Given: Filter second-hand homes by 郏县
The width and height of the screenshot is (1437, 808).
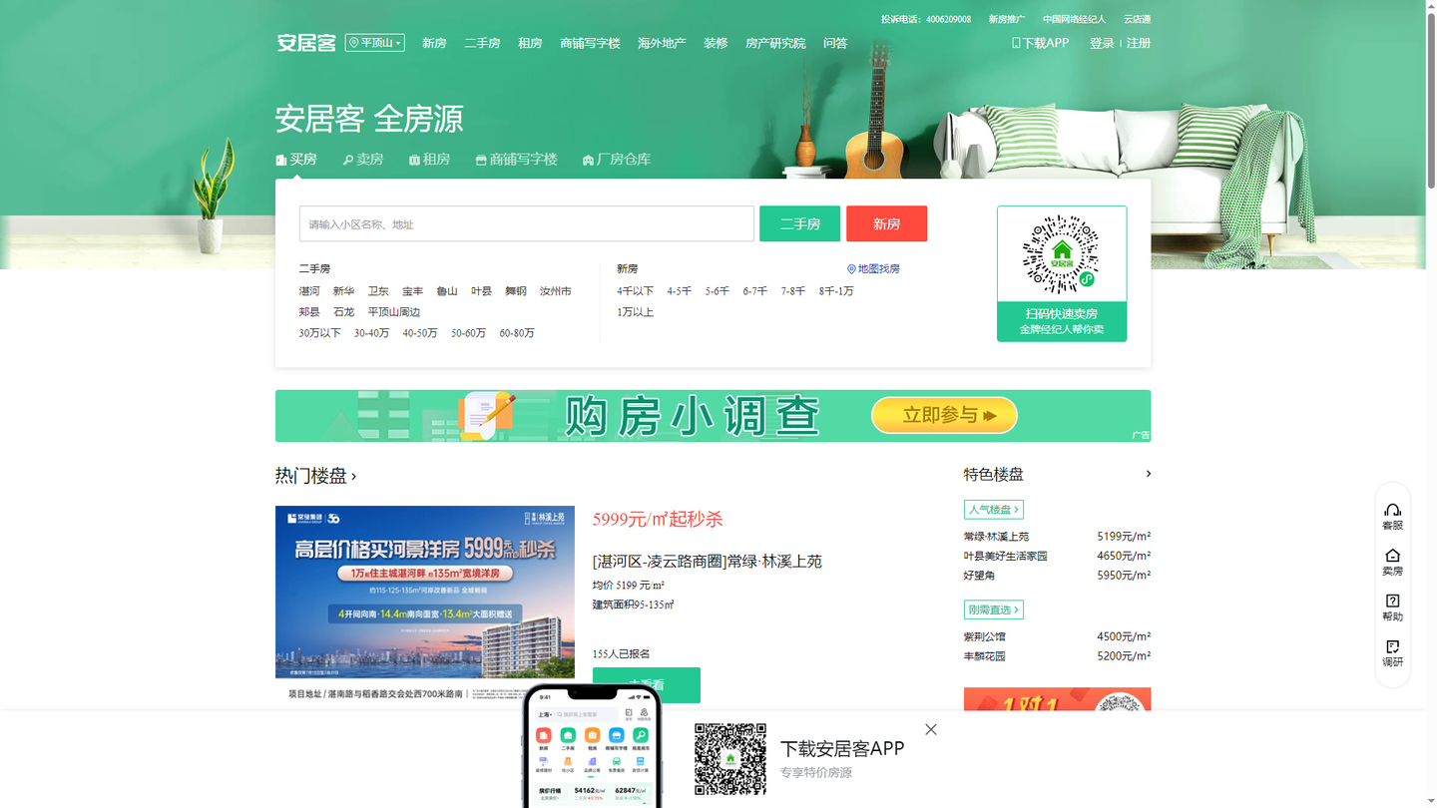Looking at the screenshot, I should (x=309, y=312).
